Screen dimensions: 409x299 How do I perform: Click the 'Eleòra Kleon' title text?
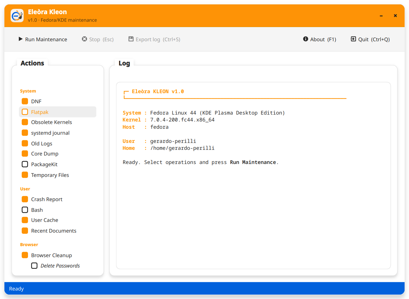click(48, 12)
